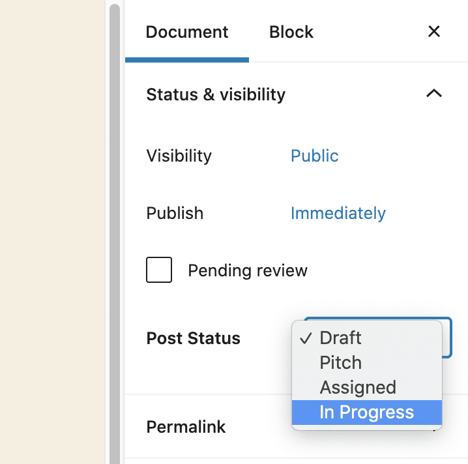Click the Publish row label

click(x=175, y=214)
